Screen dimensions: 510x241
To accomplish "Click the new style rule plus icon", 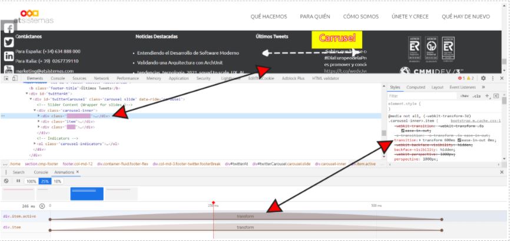I will click(487, 96).
